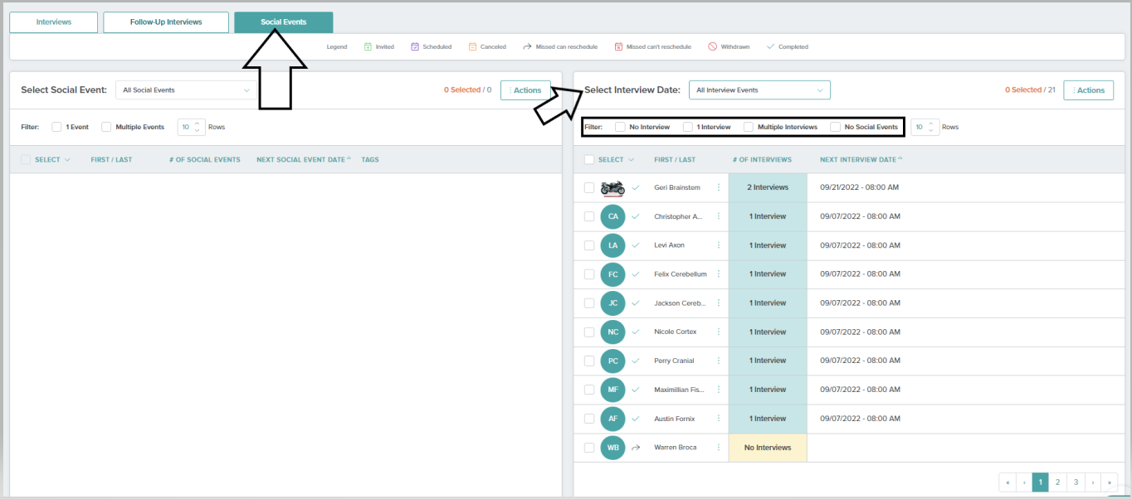
Task: Select checkbox for Christopher A... row
Action: click(x=589, y=216)
